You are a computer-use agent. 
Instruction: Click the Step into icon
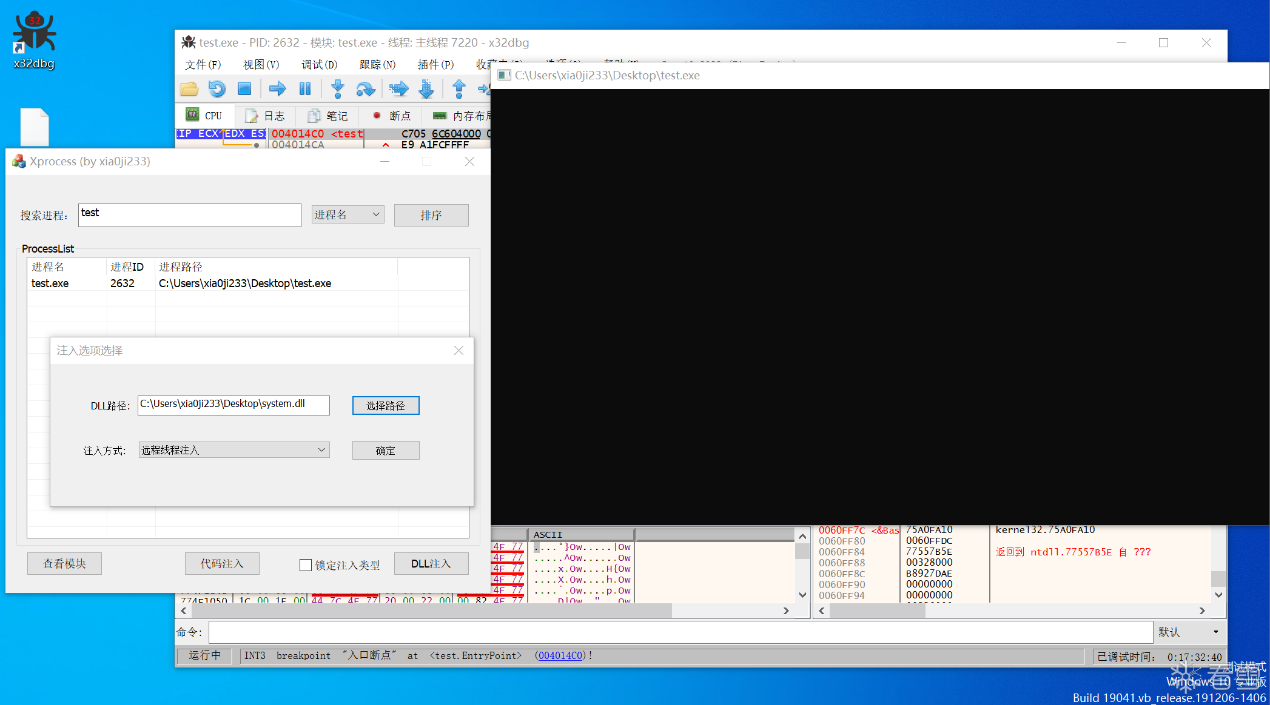point(338,89)
